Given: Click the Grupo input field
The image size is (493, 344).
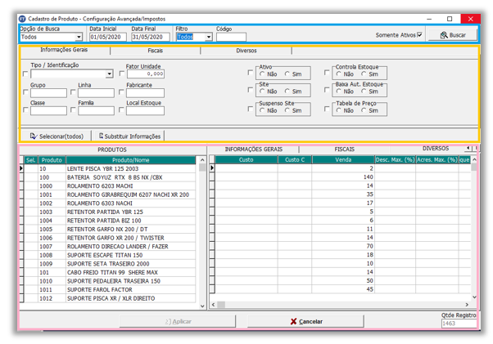Looking at the screenshot, I should point(48,93).
